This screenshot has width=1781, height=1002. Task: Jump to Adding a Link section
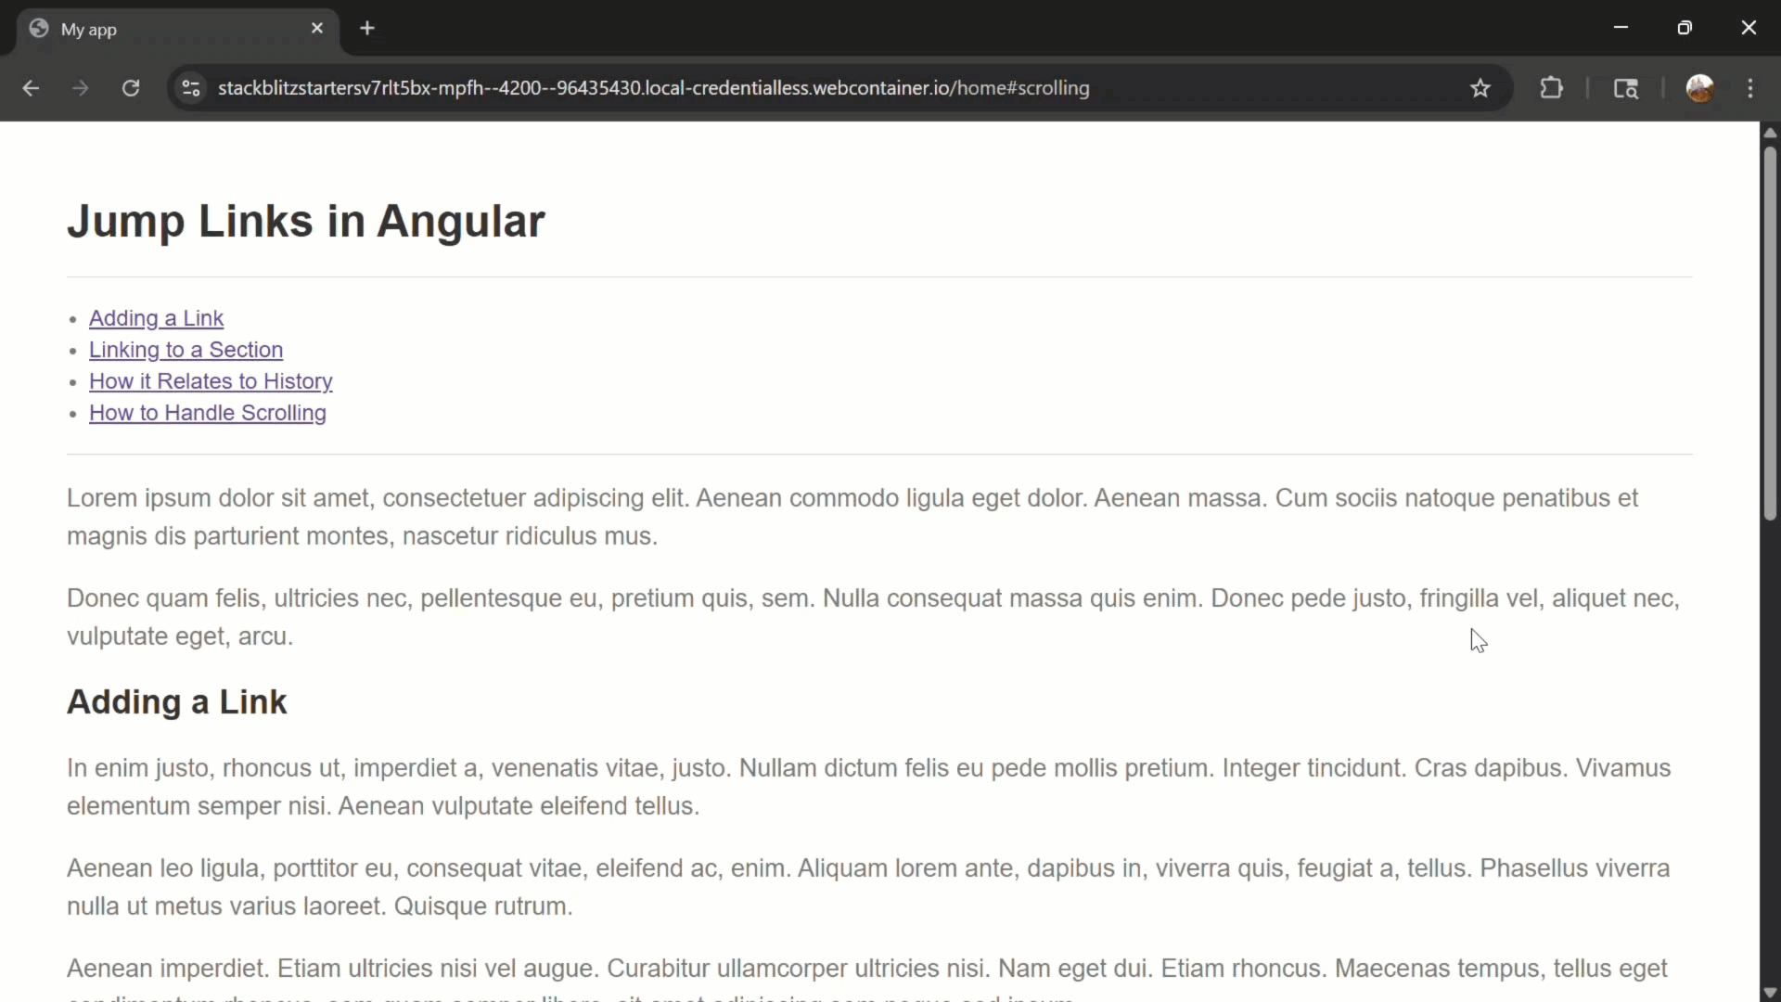pyautogui.click(x=156, y=318)
